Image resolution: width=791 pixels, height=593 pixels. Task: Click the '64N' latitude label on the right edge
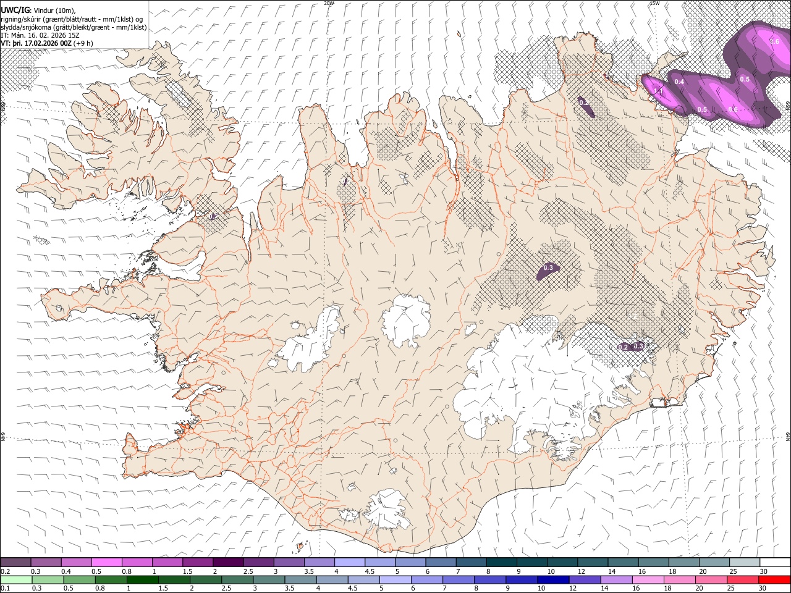788,436
